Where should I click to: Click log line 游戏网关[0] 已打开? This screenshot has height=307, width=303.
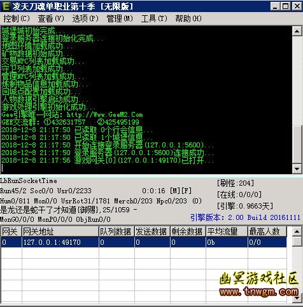point(108,160)
